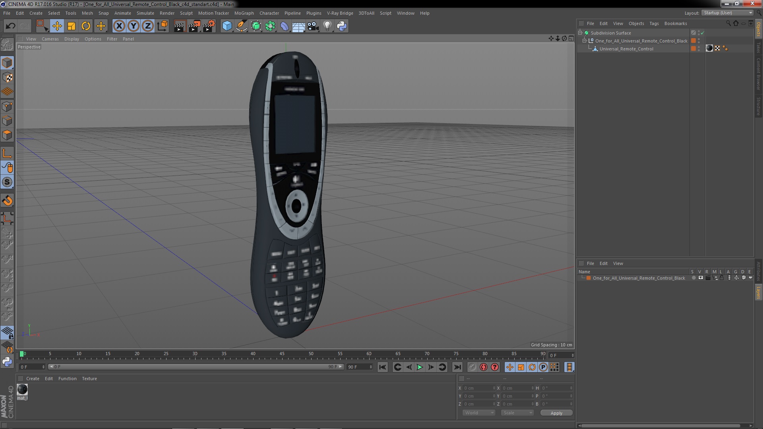Click the mat_1 material thumbnail
The image size is (763, 429).
pyautogui.click(x=22, y=389)
